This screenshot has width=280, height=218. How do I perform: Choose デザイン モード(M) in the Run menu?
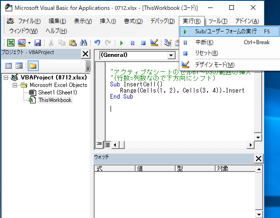point(230,64)
